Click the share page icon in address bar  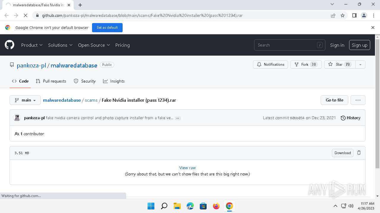(333, 15)
